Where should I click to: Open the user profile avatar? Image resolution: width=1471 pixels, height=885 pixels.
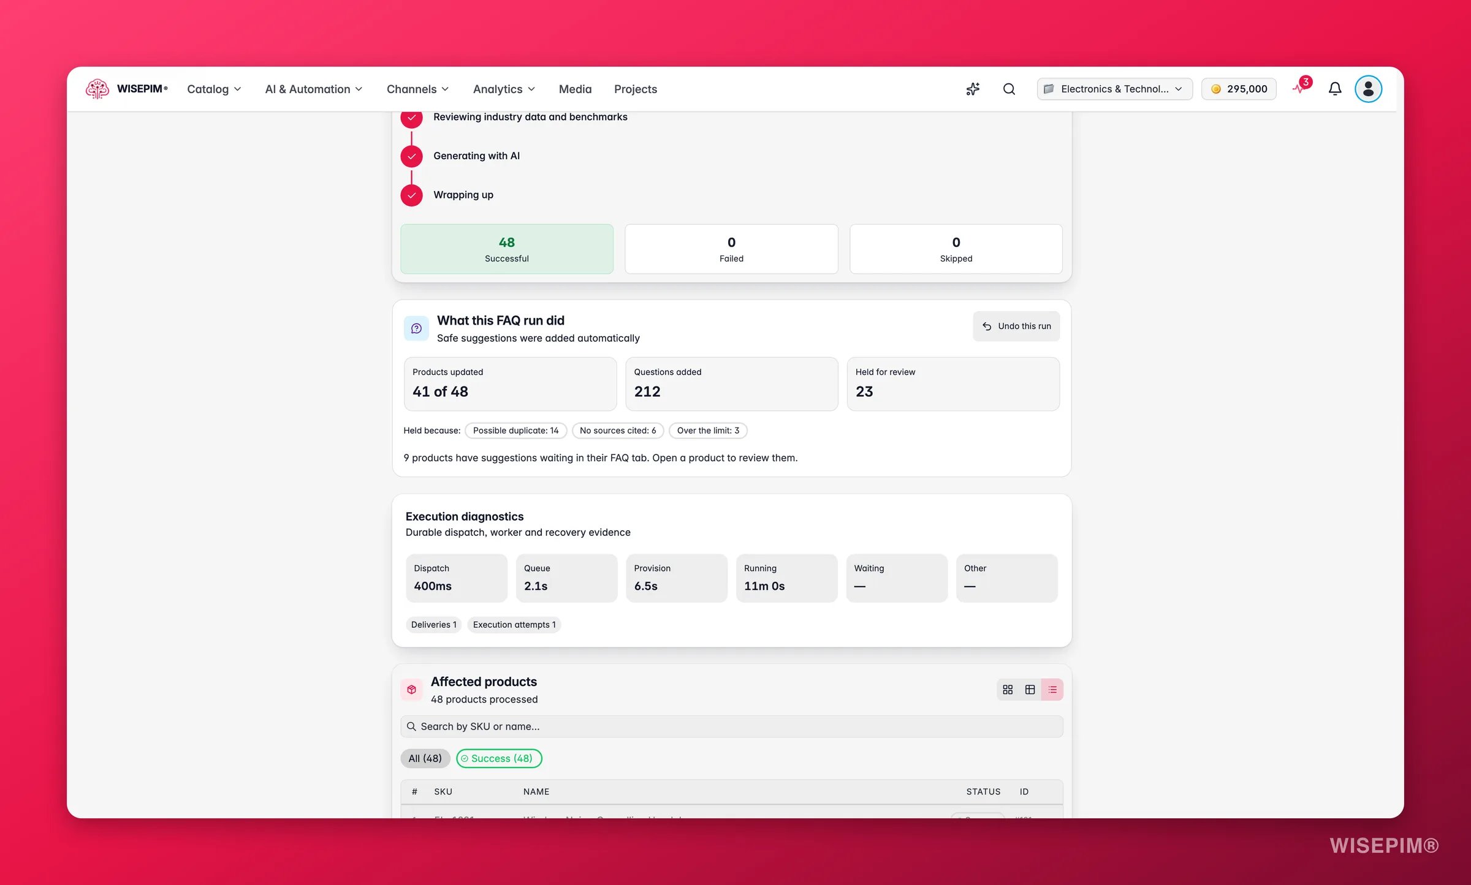[x=1368, y=89]
